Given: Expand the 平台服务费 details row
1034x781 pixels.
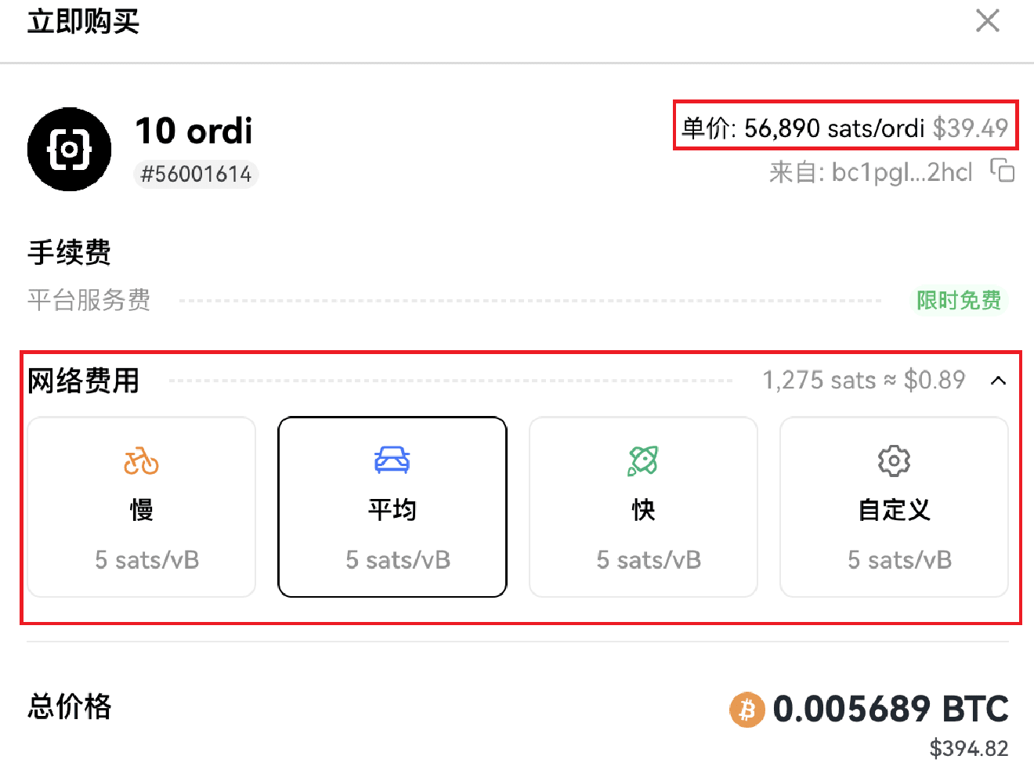Looking at the screenshot, I should coord(89,301).
